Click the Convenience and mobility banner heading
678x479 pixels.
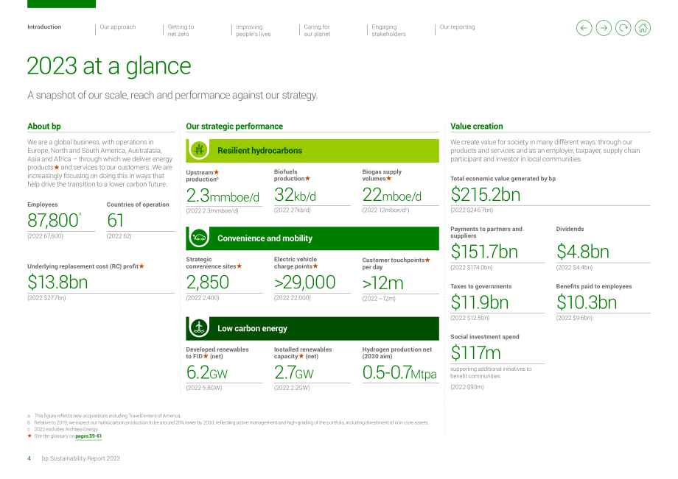265,238
